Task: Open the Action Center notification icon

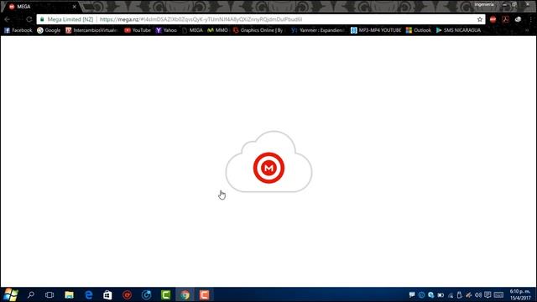Action: 487,294
